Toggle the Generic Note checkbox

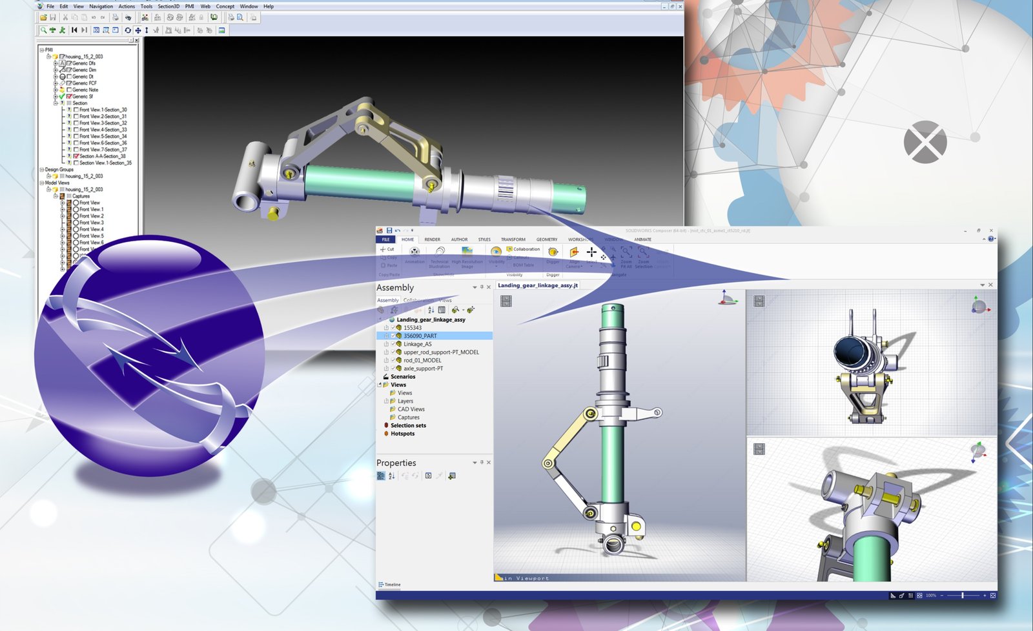coord(69,90)
